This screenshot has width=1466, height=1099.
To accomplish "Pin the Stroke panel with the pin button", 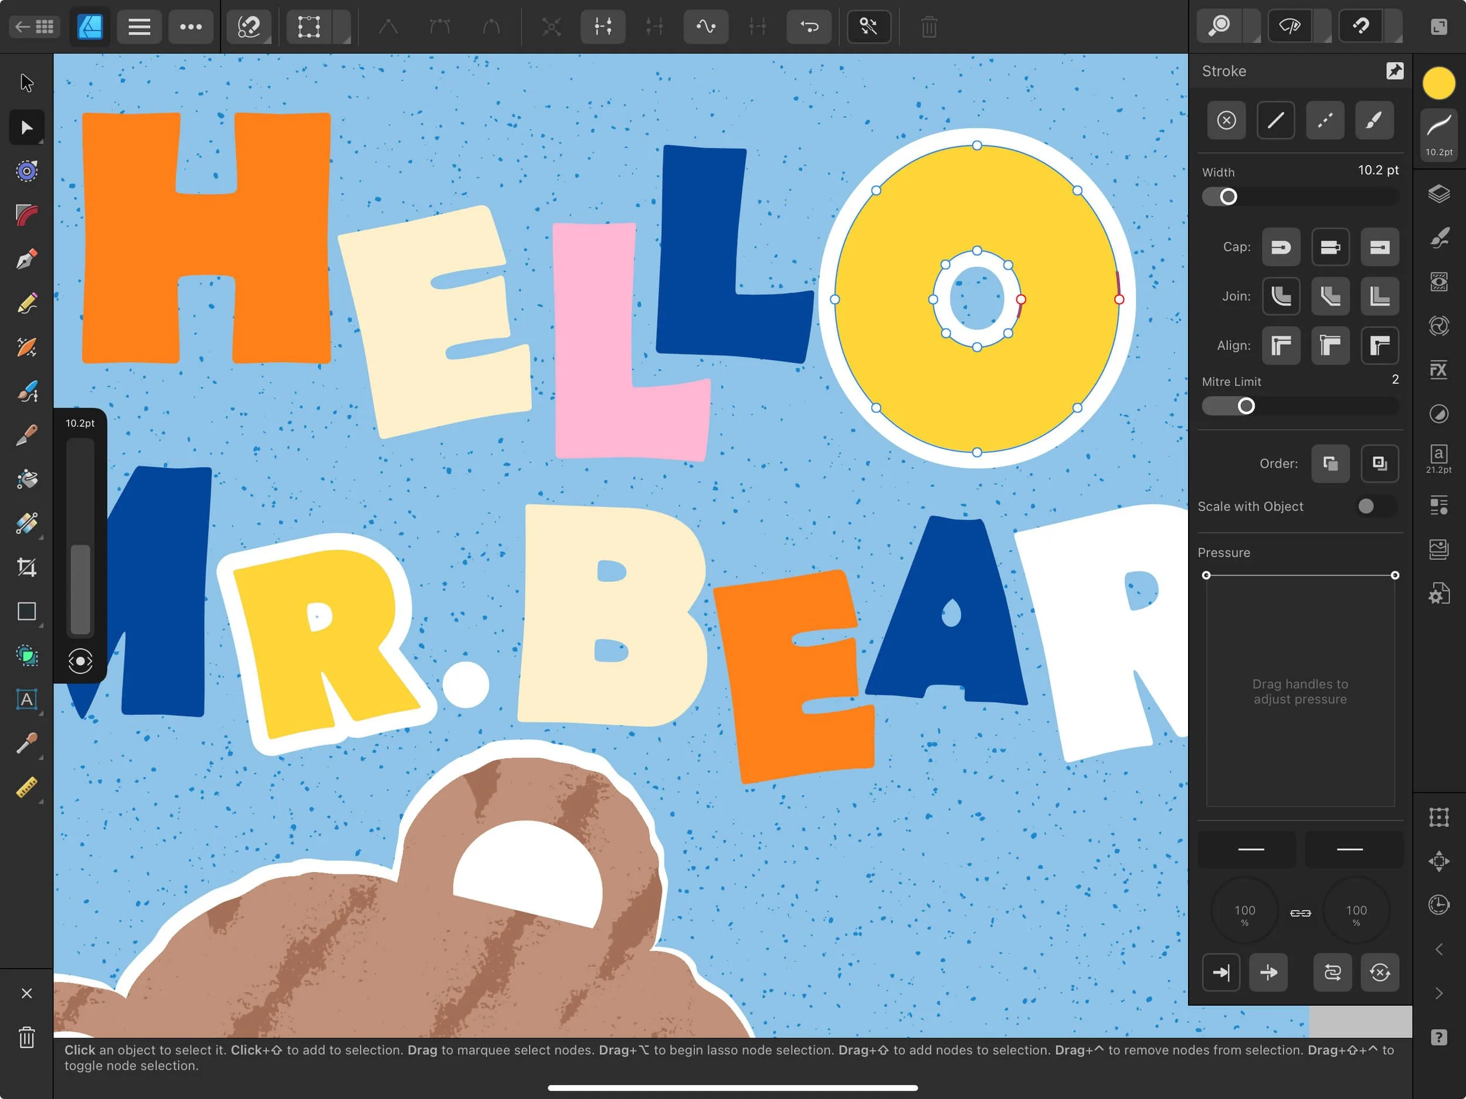I will (1394, 70).
